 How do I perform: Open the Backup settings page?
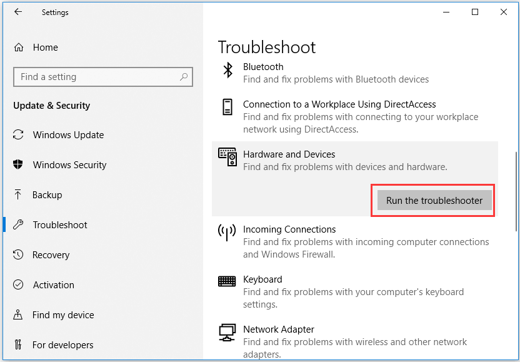[47, 195]
